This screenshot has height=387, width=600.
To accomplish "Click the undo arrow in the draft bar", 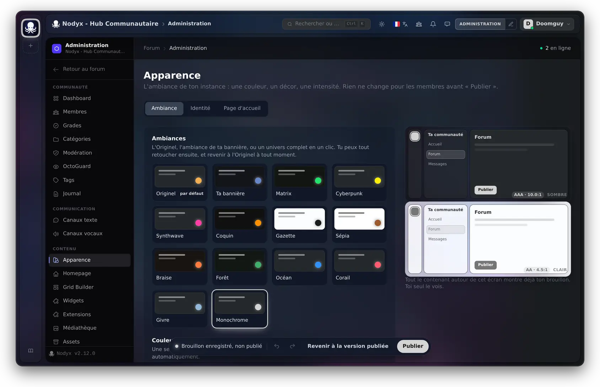I will [277, 346].
